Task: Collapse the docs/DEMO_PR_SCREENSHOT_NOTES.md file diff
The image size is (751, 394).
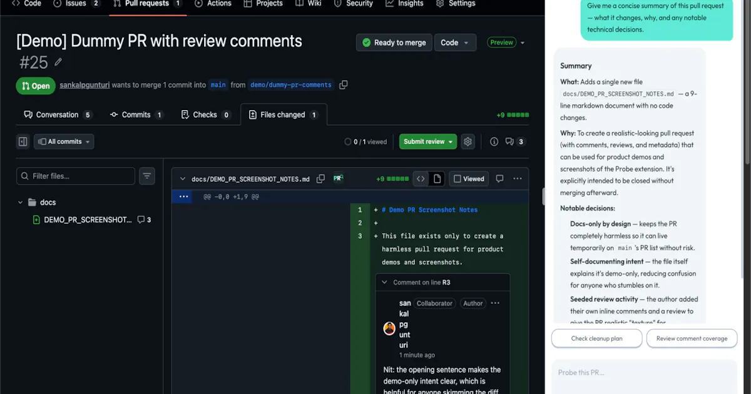Action: [183, 179]
